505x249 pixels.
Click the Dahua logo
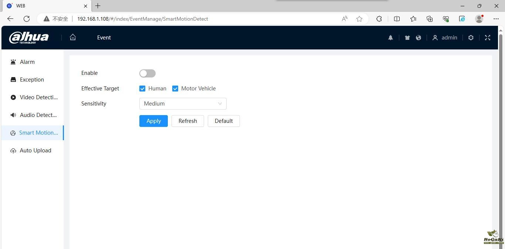29,38
